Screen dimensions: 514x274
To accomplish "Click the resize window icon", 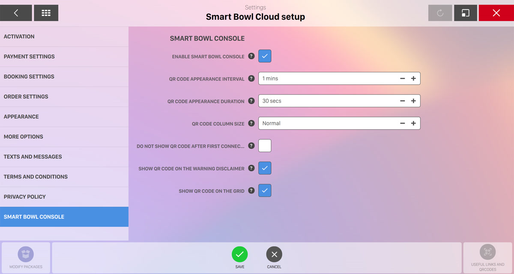I will tap(465, 13).
